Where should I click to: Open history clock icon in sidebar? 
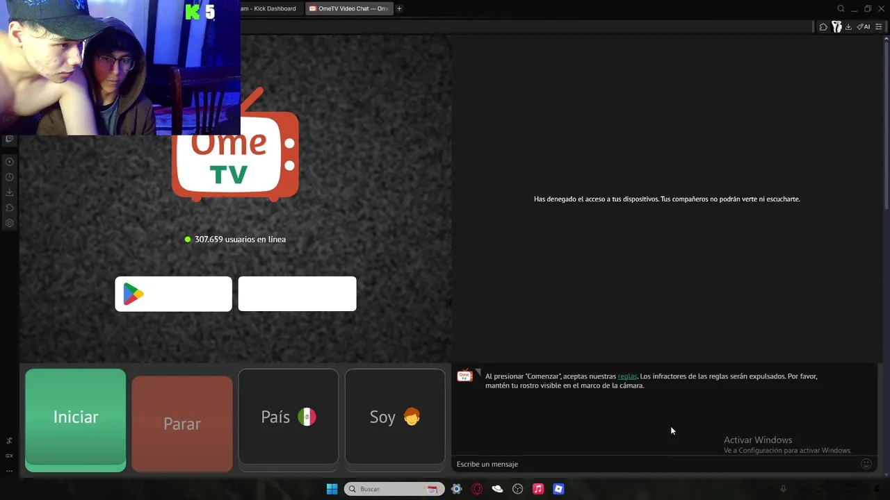click(x=9, y=177)
